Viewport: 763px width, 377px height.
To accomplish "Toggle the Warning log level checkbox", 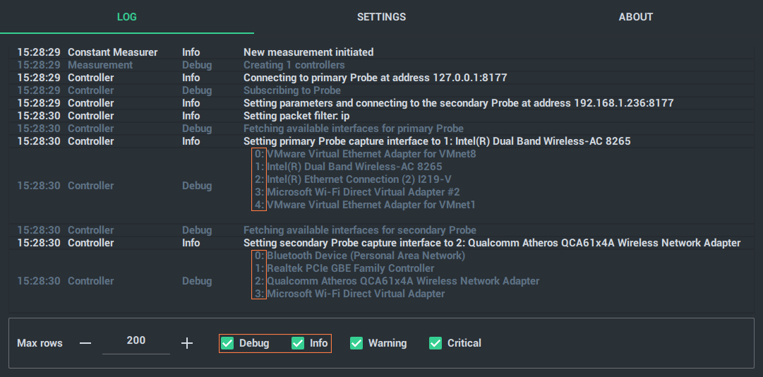I will [356, 343].
